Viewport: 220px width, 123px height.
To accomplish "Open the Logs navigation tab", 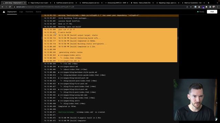I will pyautogui.click(x=21, y=12).
